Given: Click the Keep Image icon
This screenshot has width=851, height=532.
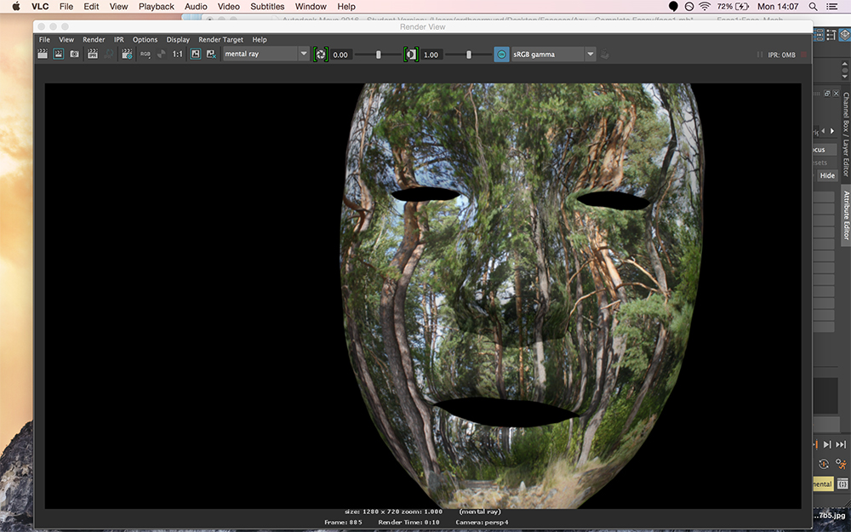Looking at the screenshot, I should 195,54.
